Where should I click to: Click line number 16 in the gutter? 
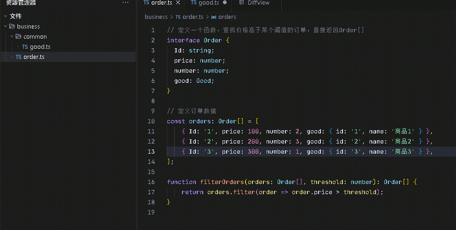point(151,182)
